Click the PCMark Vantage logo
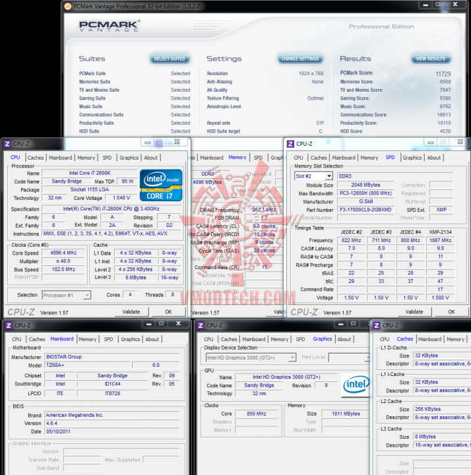This screenshot has width=471, height=475. click(x=110, y=26)
